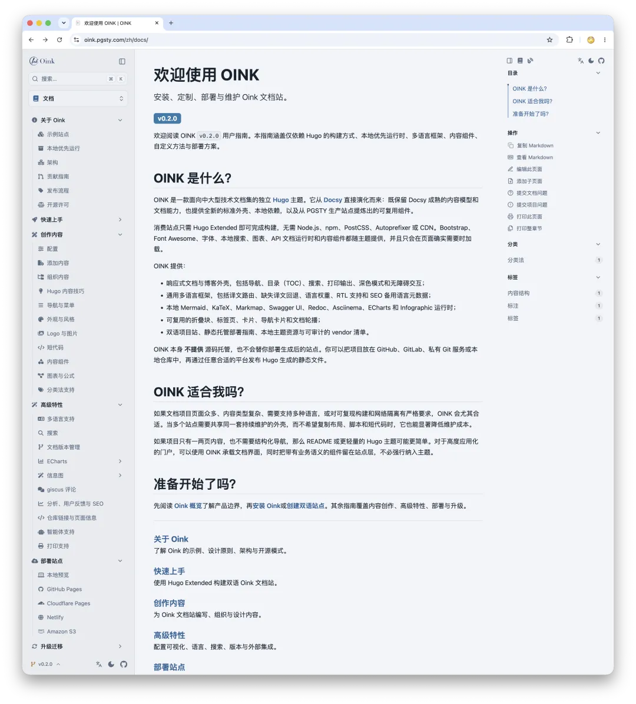Toggle the right panel layout icon
Screen dimensions: 636x704
coord(509,61)
